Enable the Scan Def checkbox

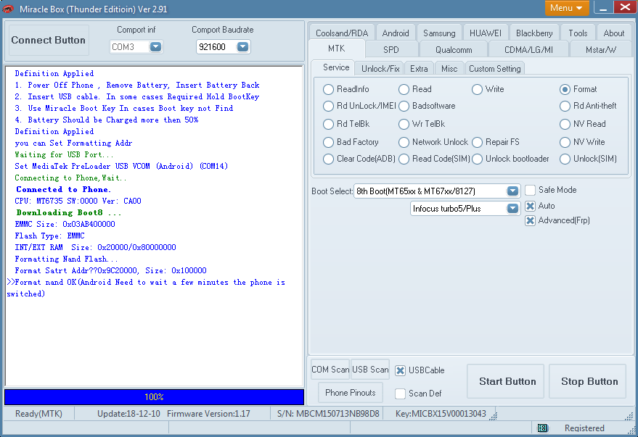pyautogui.click(x=401, y=394)
